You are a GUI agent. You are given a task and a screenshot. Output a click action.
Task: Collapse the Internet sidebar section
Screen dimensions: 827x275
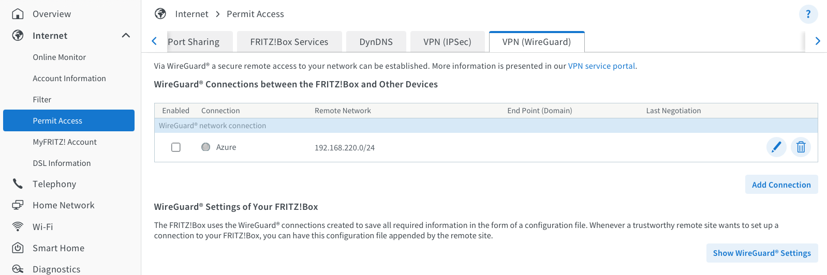tap(126, 36)
